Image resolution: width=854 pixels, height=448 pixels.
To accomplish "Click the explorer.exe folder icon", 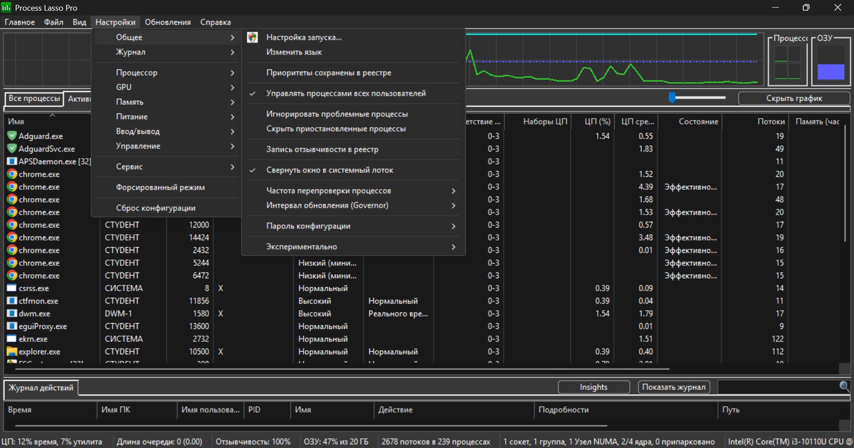I will pyautogui.click(x=12, y=352).
